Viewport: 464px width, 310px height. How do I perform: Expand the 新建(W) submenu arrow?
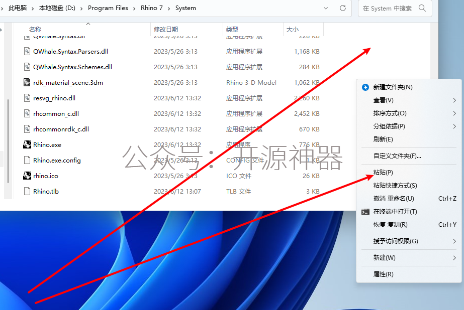coord(454,258)
